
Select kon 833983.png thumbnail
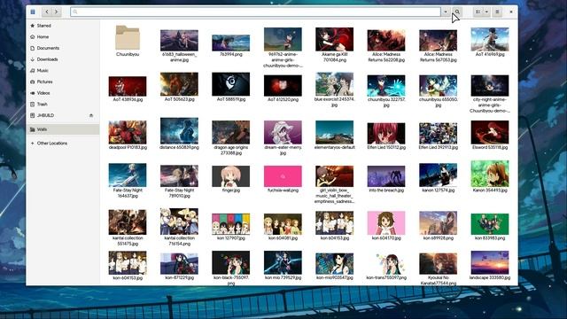click(490, 224)
